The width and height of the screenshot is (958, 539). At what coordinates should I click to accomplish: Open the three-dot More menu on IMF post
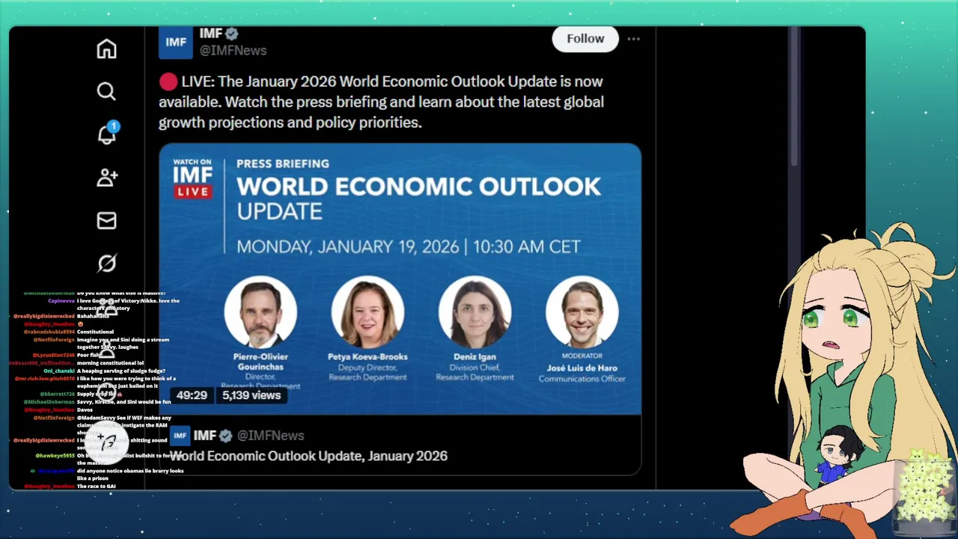[633, 39]
